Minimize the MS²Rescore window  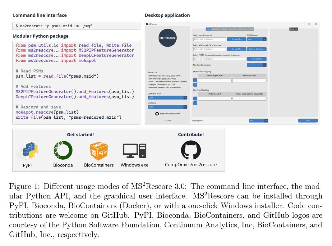303,24
